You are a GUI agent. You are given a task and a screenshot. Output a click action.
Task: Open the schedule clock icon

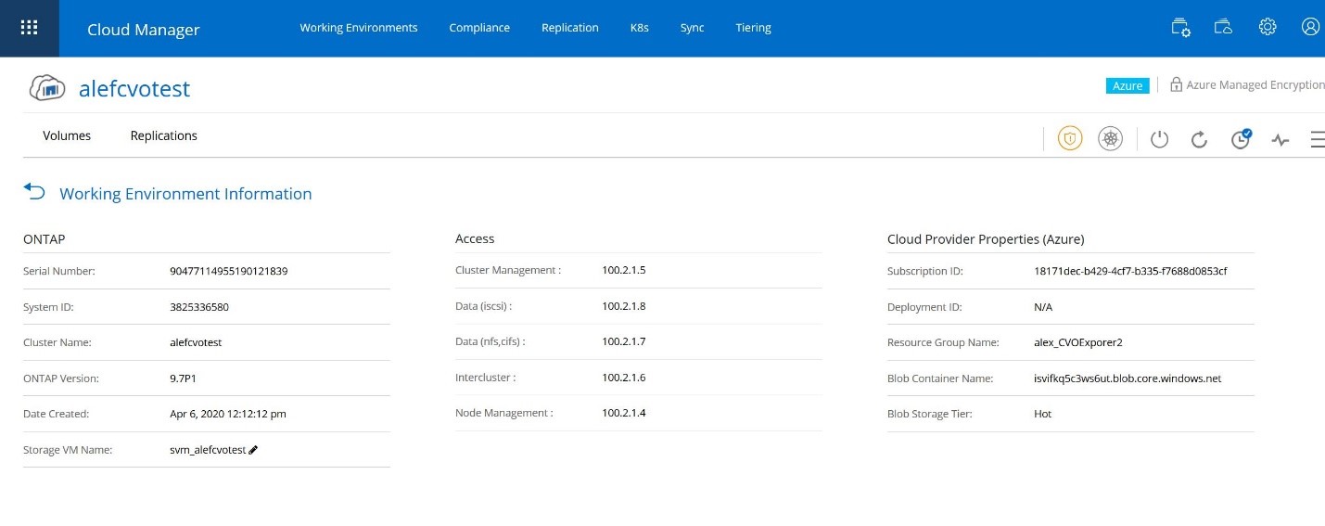[1241, 139]
